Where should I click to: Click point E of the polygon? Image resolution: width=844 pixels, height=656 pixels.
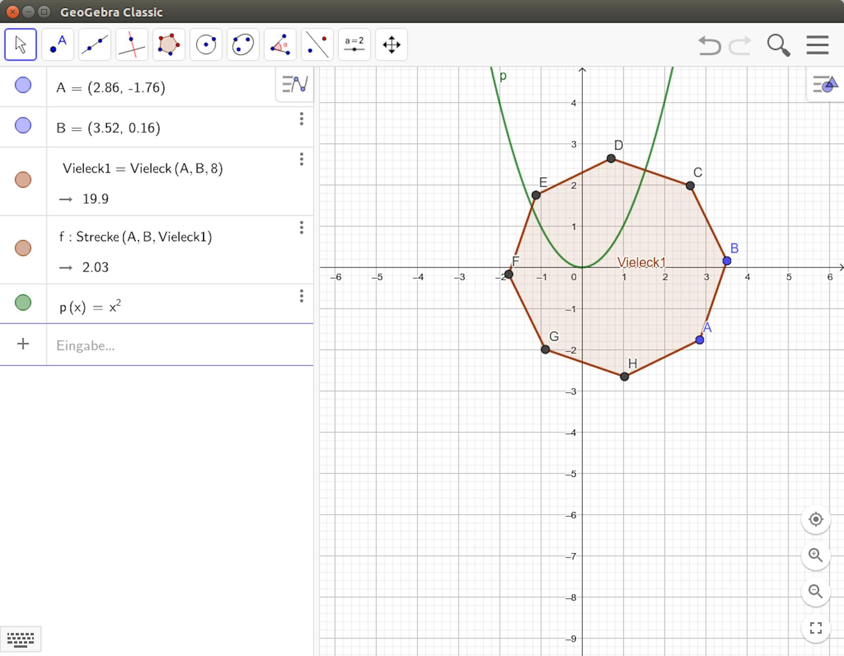[536, 195]
